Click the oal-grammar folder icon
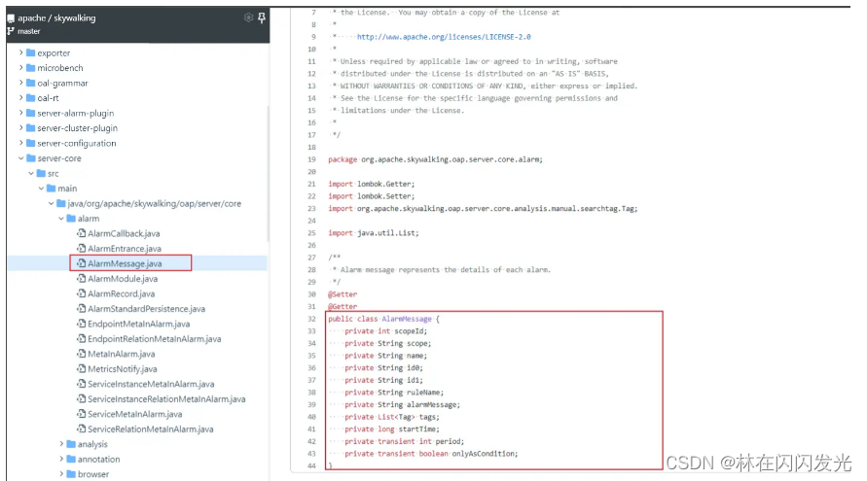 tap(31, 83)
